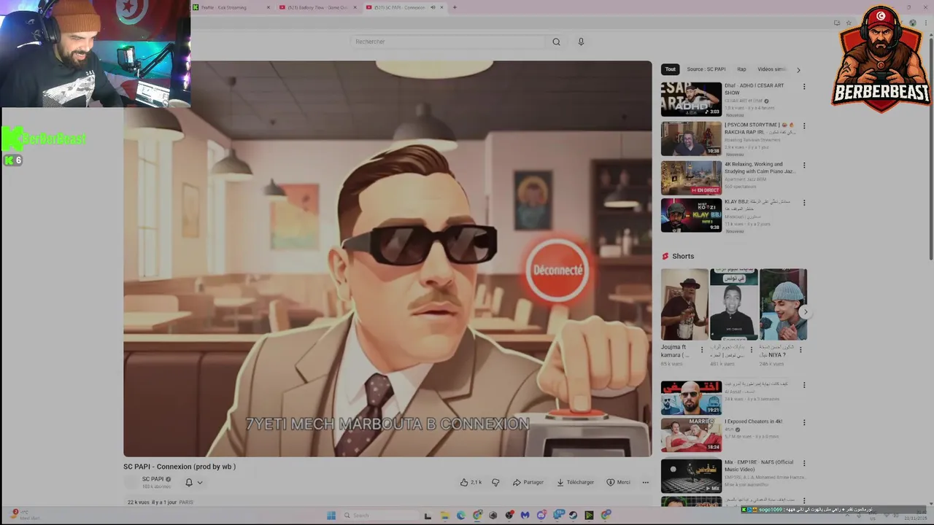Open options for Joujma ft kamara short
The height and width of the screenshot is (525, 934).
[x=702, y=349]
